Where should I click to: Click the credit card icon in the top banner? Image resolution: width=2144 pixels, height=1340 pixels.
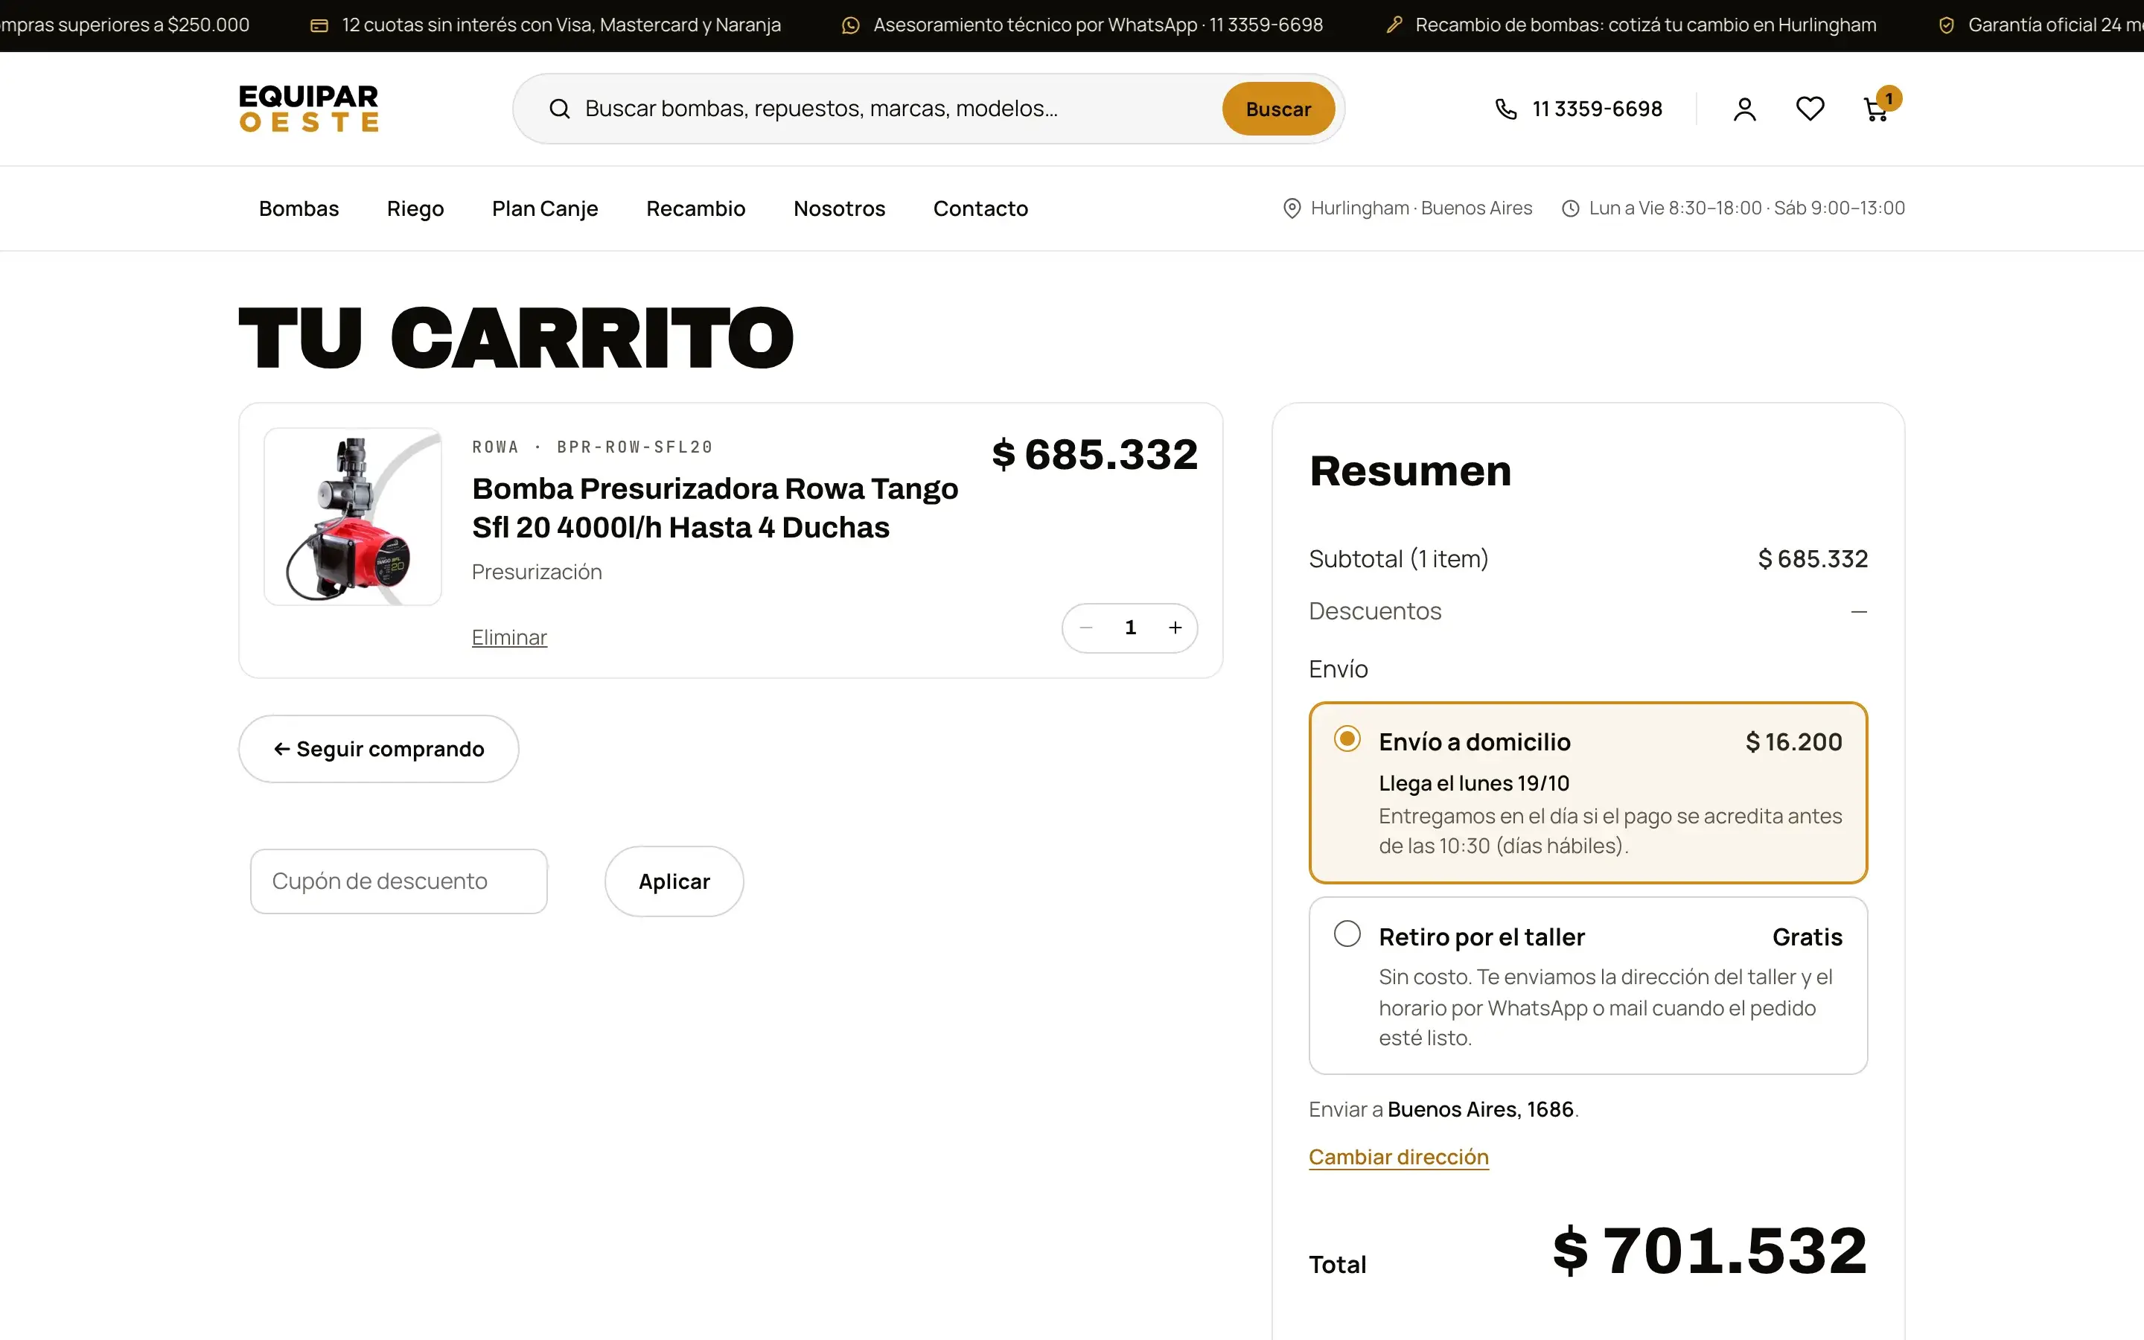click(319, 26)
